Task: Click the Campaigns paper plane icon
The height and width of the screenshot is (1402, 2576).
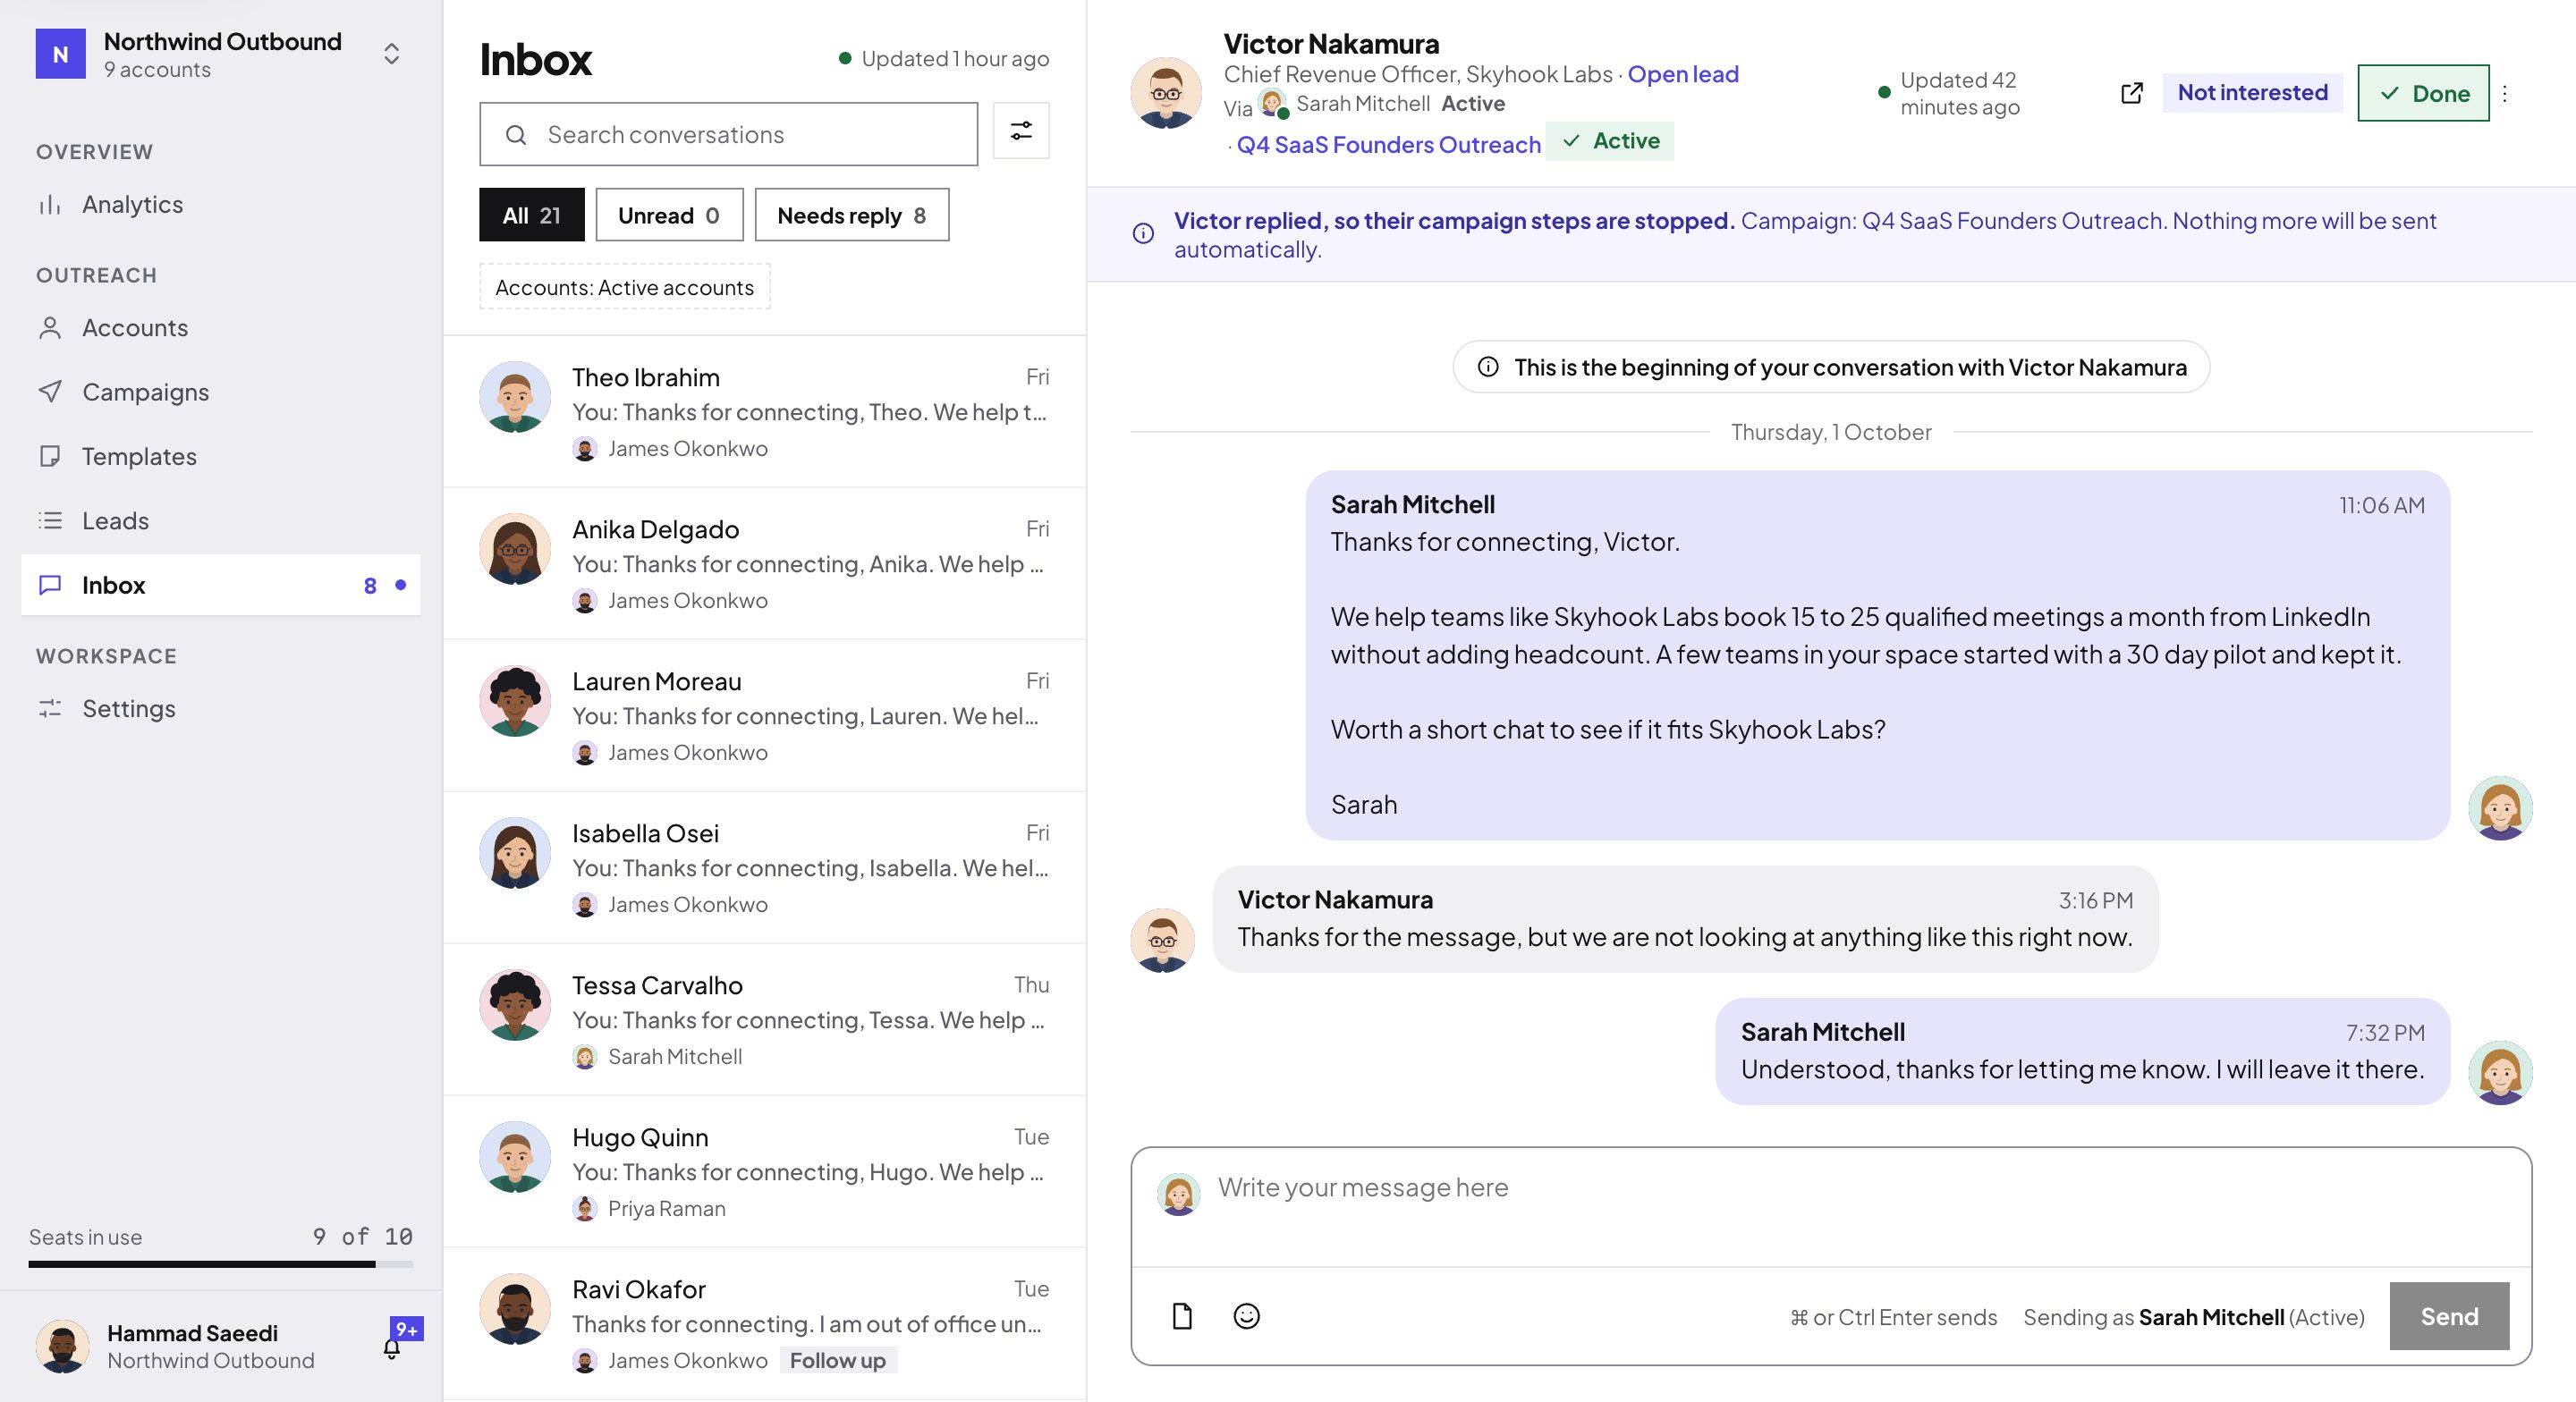Action: tap(50, 392)
